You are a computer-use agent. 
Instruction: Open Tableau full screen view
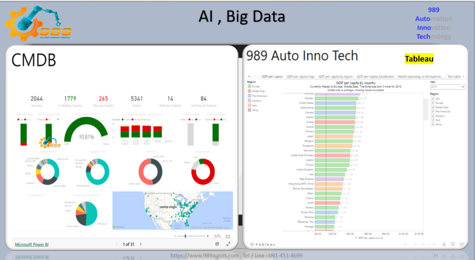pos(461,244)
